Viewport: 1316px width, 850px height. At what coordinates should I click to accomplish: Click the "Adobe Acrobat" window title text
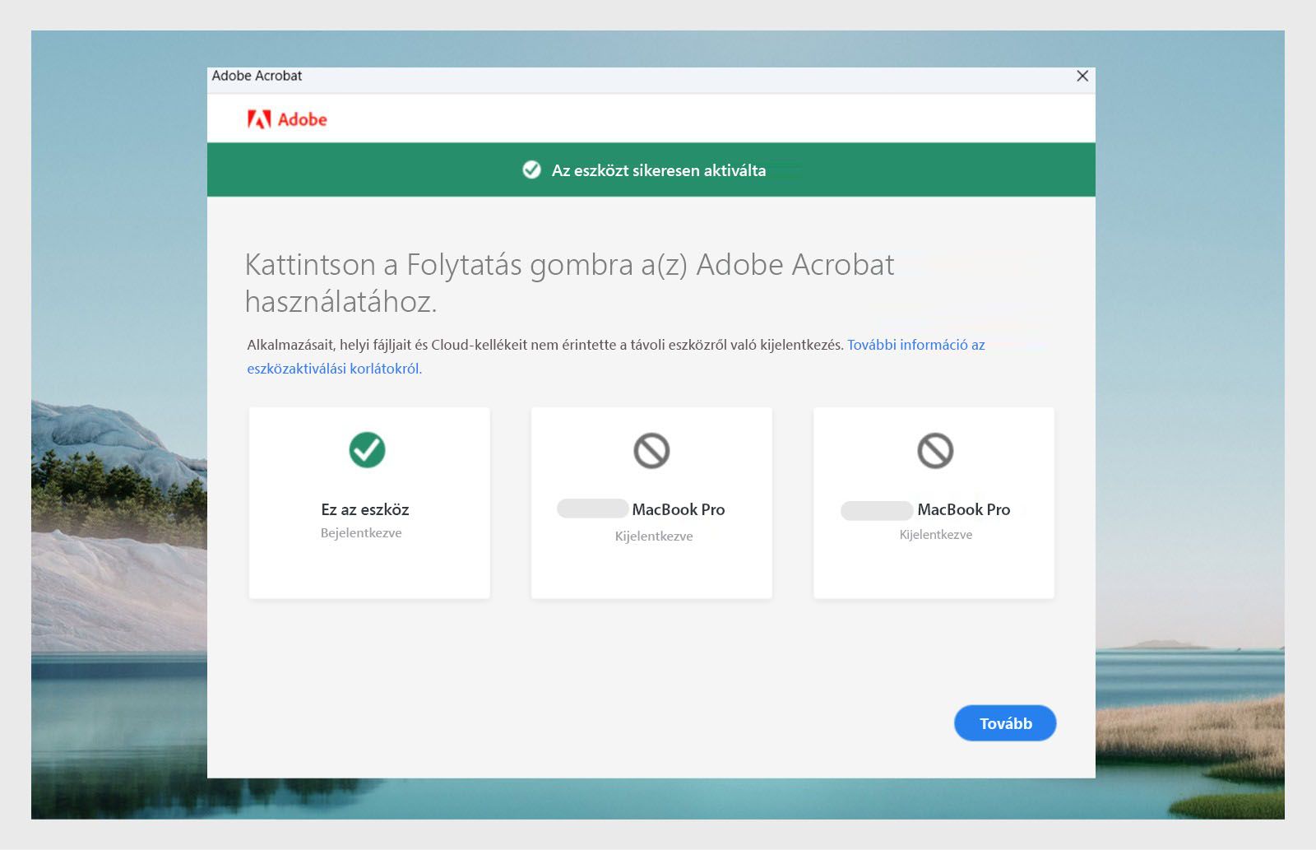[257, 76]
